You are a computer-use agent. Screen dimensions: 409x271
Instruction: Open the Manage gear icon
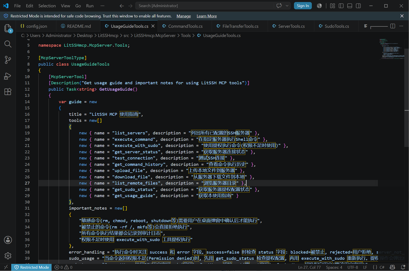8,255
